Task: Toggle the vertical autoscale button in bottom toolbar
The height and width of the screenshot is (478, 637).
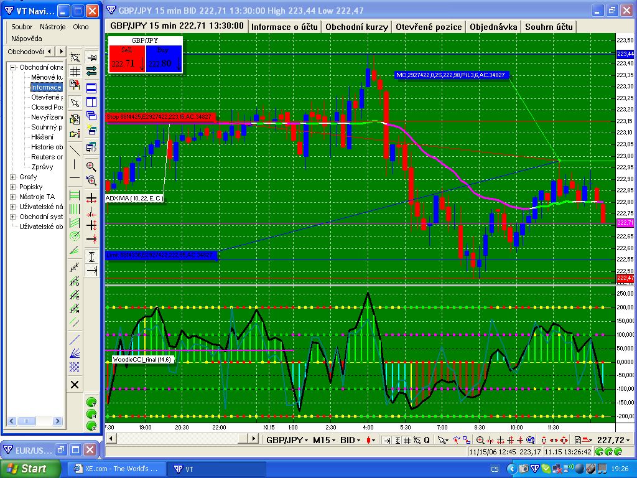Action: click(398, 440)
